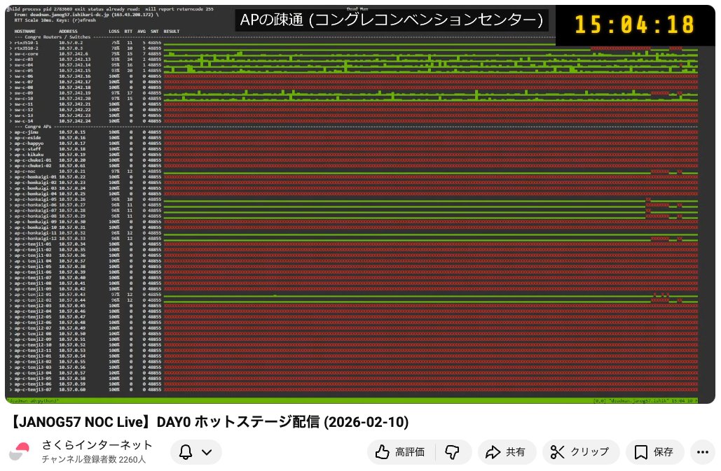Click address 10.57.242.20
This screenshot has width=721, height=471.
pyautogui.click(x=74, y=99)
